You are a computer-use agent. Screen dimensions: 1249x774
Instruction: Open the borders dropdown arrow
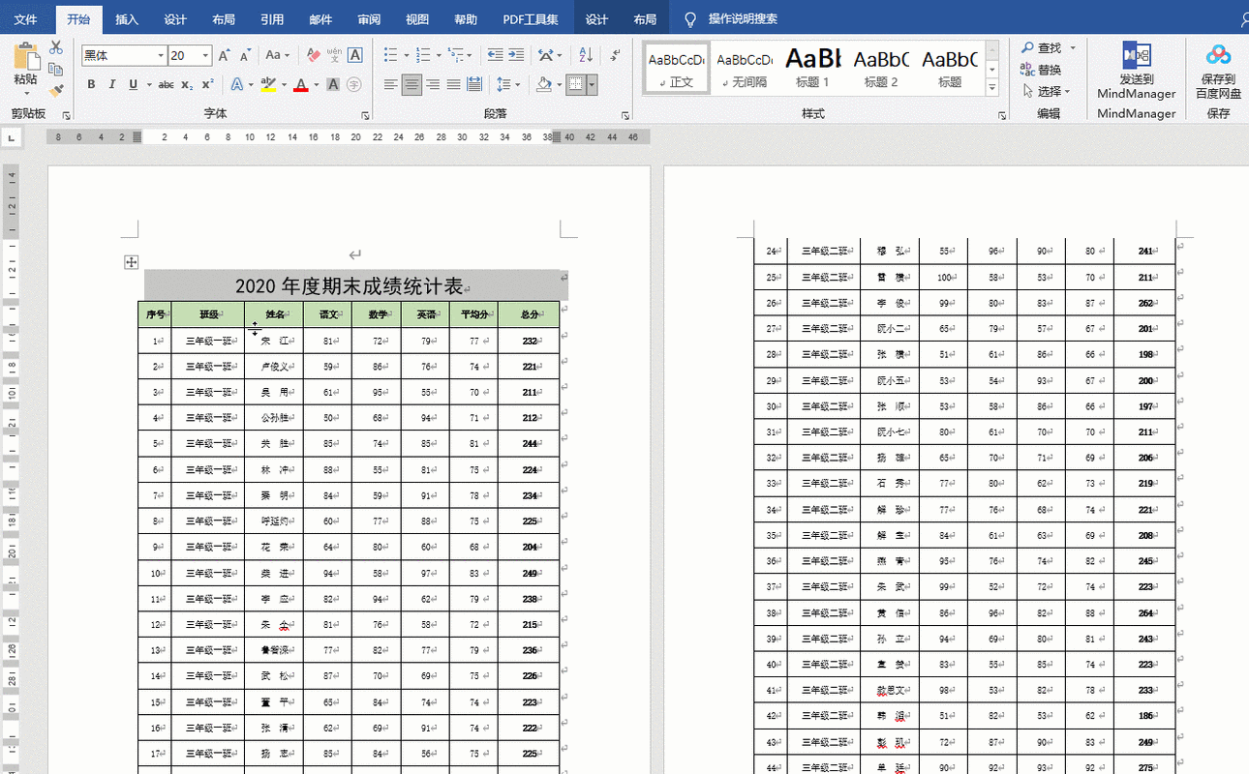[x=592, y=84]
